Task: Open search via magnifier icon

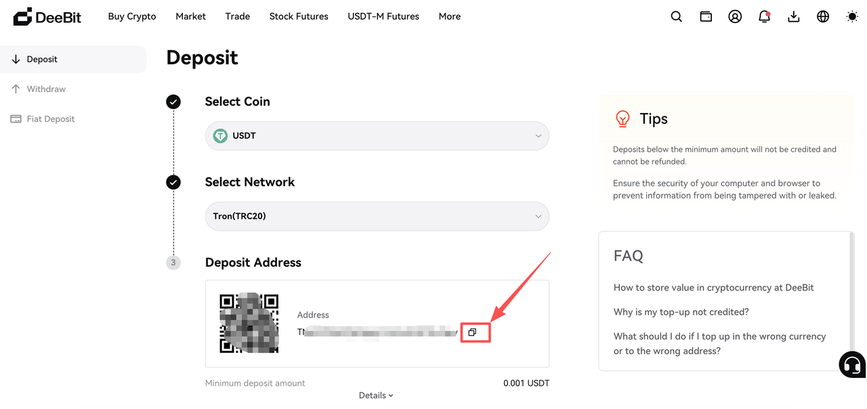Action: pos(676,16)
